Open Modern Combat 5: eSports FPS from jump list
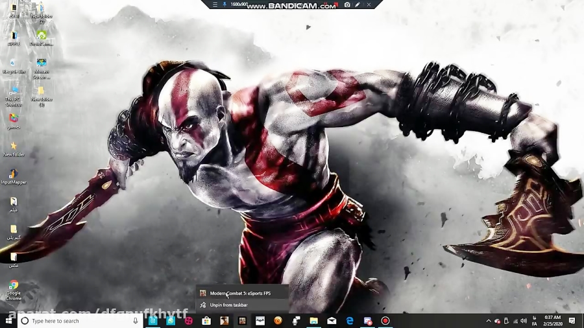The height and width of the screenshot is (328, 584). point(242,293)
